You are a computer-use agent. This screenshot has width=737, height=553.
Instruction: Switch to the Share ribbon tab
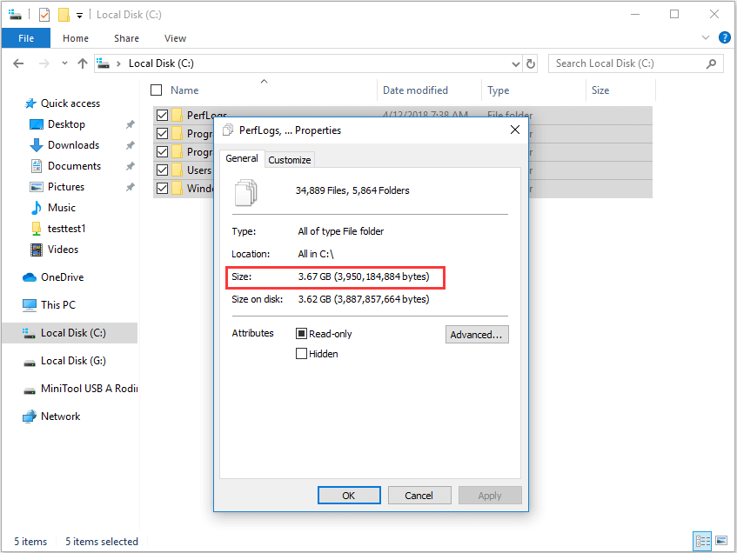coord(126,38)
